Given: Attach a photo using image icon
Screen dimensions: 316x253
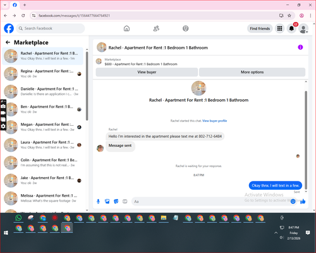Looking at the screenshot, I should tap(107, 201).
